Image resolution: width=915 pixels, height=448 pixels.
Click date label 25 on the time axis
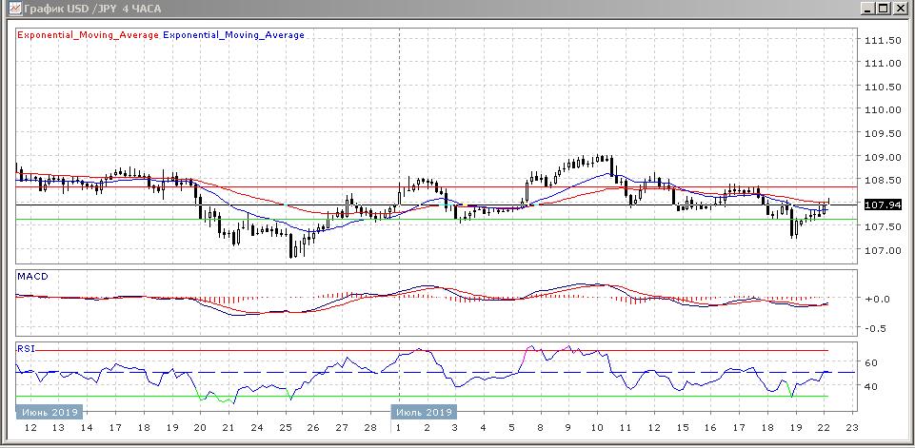tap(285, 428)
